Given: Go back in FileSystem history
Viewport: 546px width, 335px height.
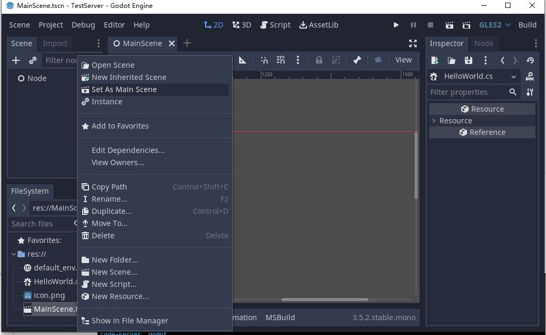Looking at the screenshot, I should pos(14,208).
